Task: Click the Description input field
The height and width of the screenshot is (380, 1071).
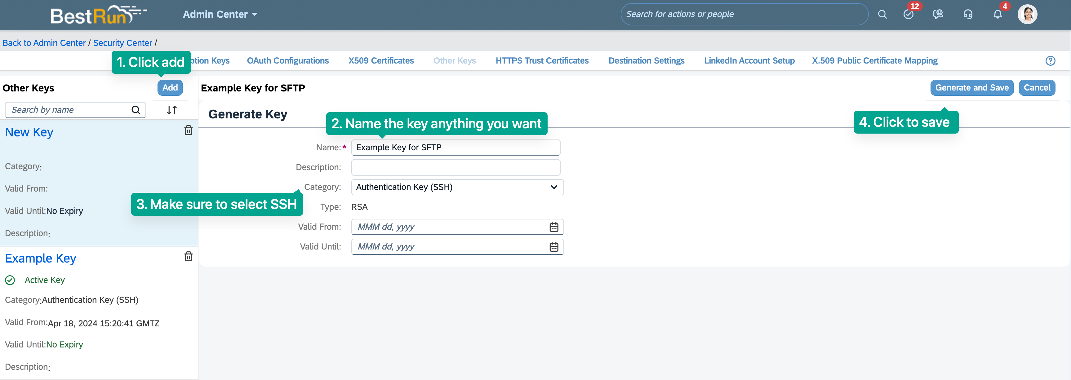Action: [456, 168]
